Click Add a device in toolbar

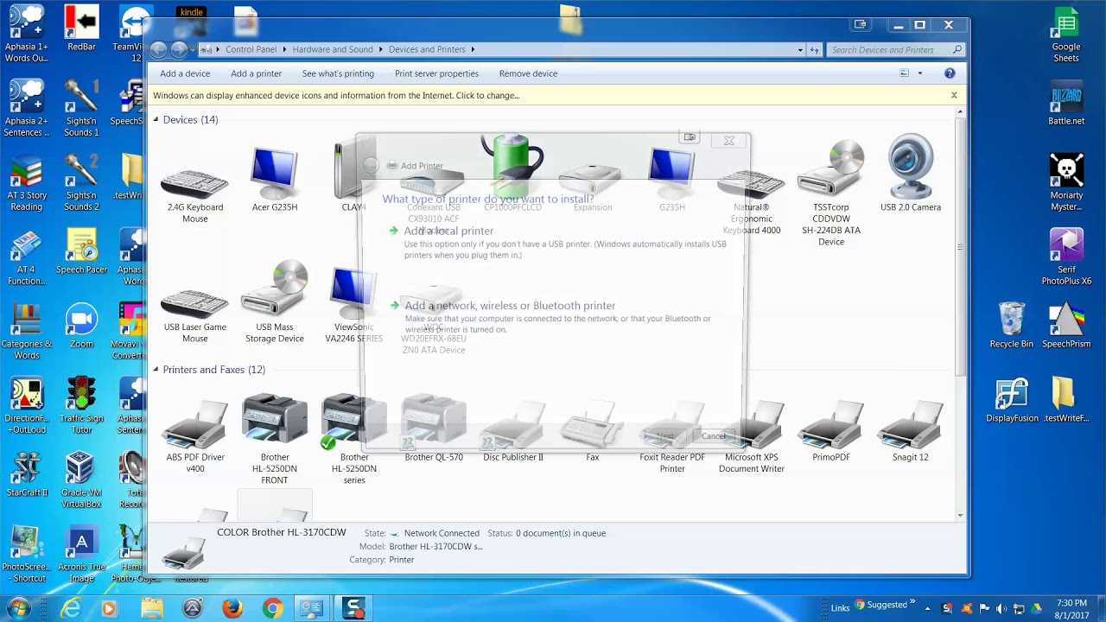[185, 73]
